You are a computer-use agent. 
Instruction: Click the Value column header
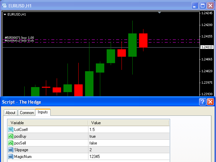pyautogui.click(x=128, y=123)
